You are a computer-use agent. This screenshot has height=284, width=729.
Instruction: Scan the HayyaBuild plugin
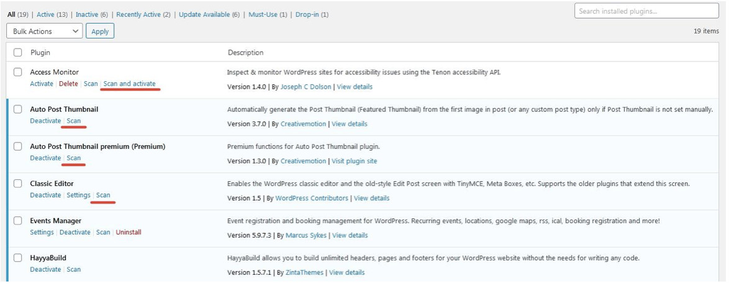73,270
